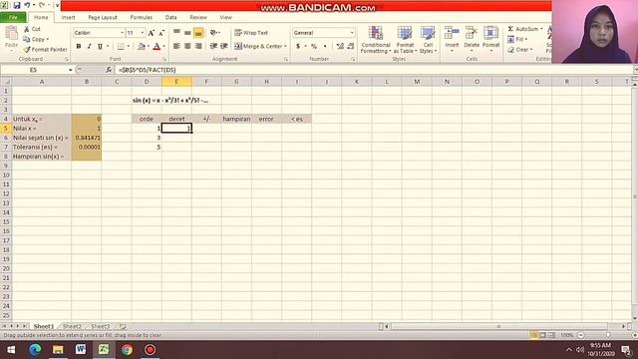Open the borders dropdown arrow
The height and width of the screenshot is (359, 638).
click(129, 47)
